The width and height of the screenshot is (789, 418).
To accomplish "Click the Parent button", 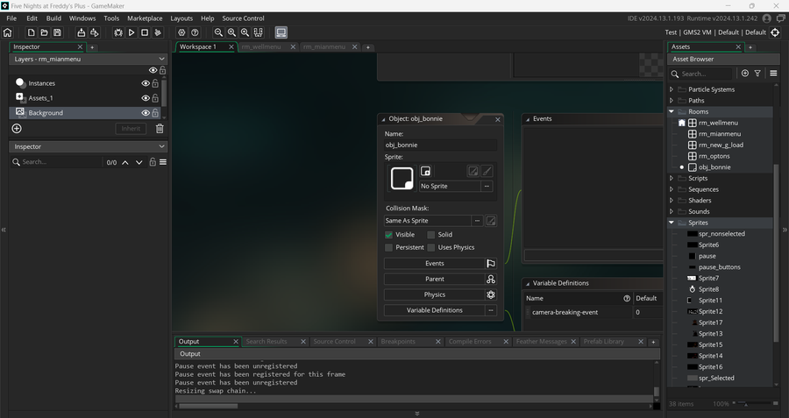I will (x=434, y=280).
